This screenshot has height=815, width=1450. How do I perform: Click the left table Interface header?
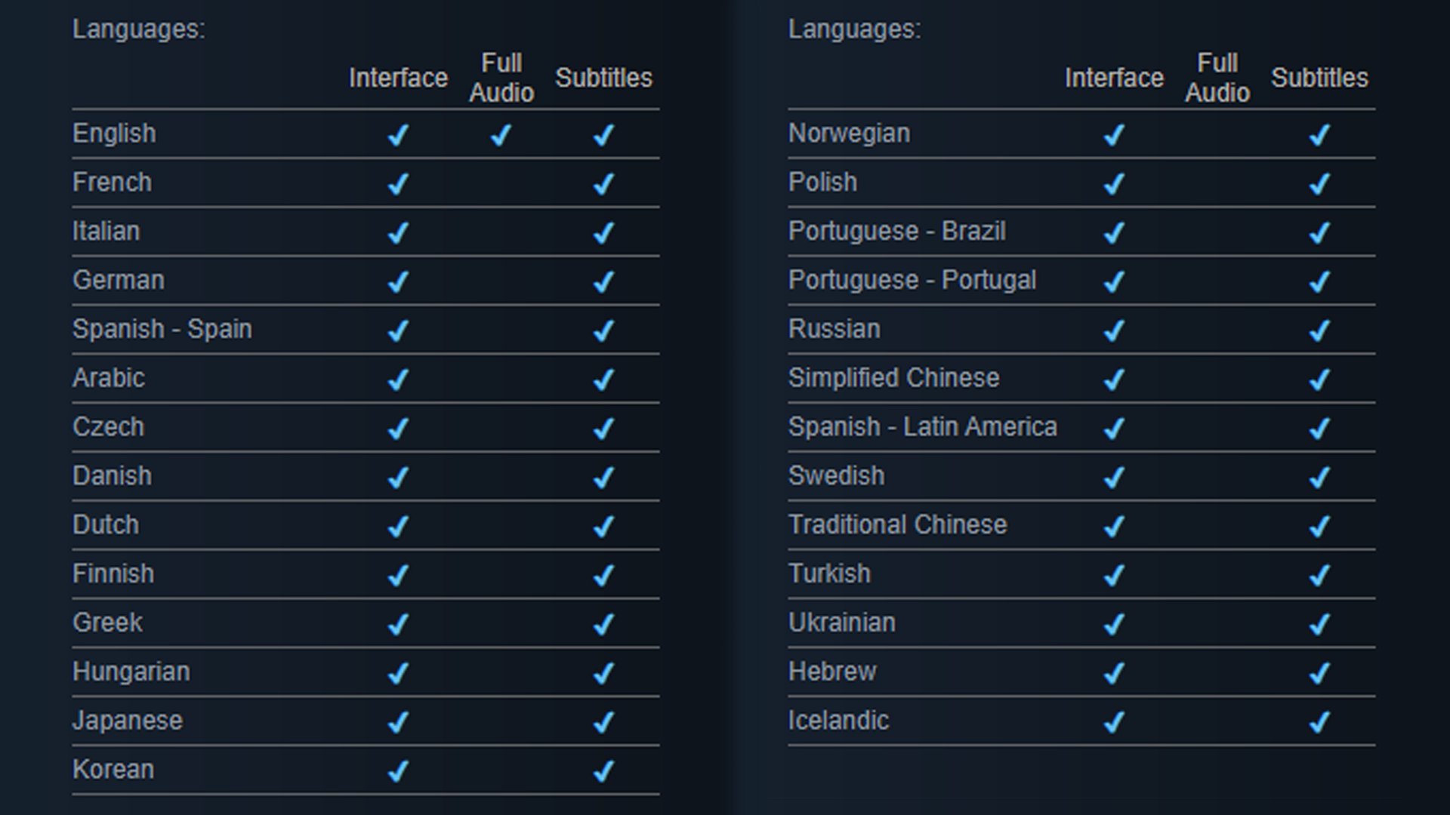[398, 78]
